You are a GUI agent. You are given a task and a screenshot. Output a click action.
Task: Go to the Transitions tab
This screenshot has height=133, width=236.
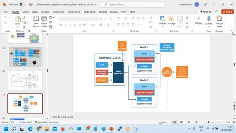tap(58, 12)
